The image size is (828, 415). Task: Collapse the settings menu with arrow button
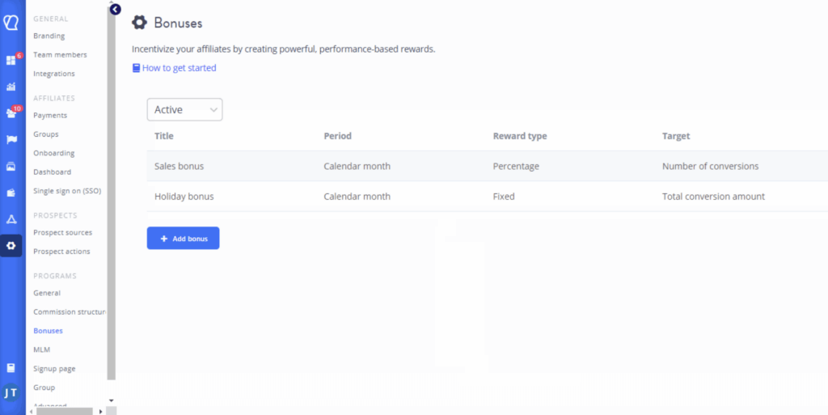click(x=116, y=9)
